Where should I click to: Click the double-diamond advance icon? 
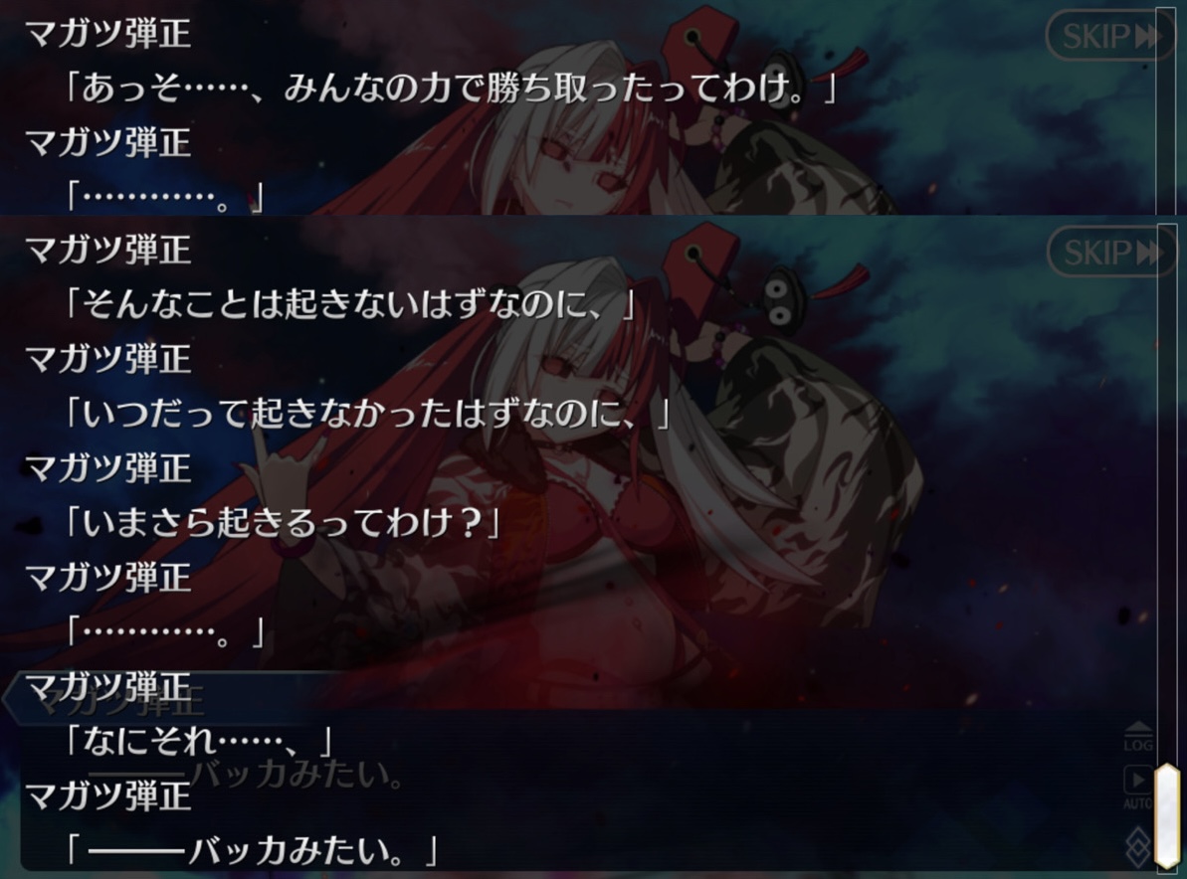[x=1138, y=846]
